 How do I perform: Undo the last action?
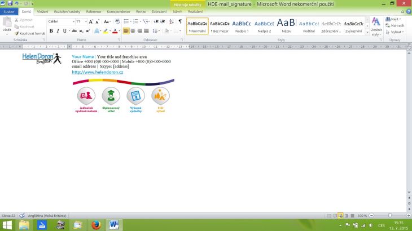point(16,3)
